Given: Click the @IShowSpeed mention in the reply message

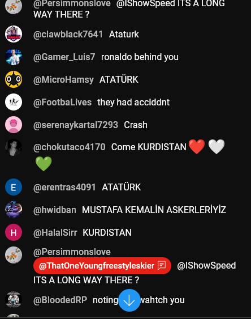Looking at the screenshot, I should 206,266.
